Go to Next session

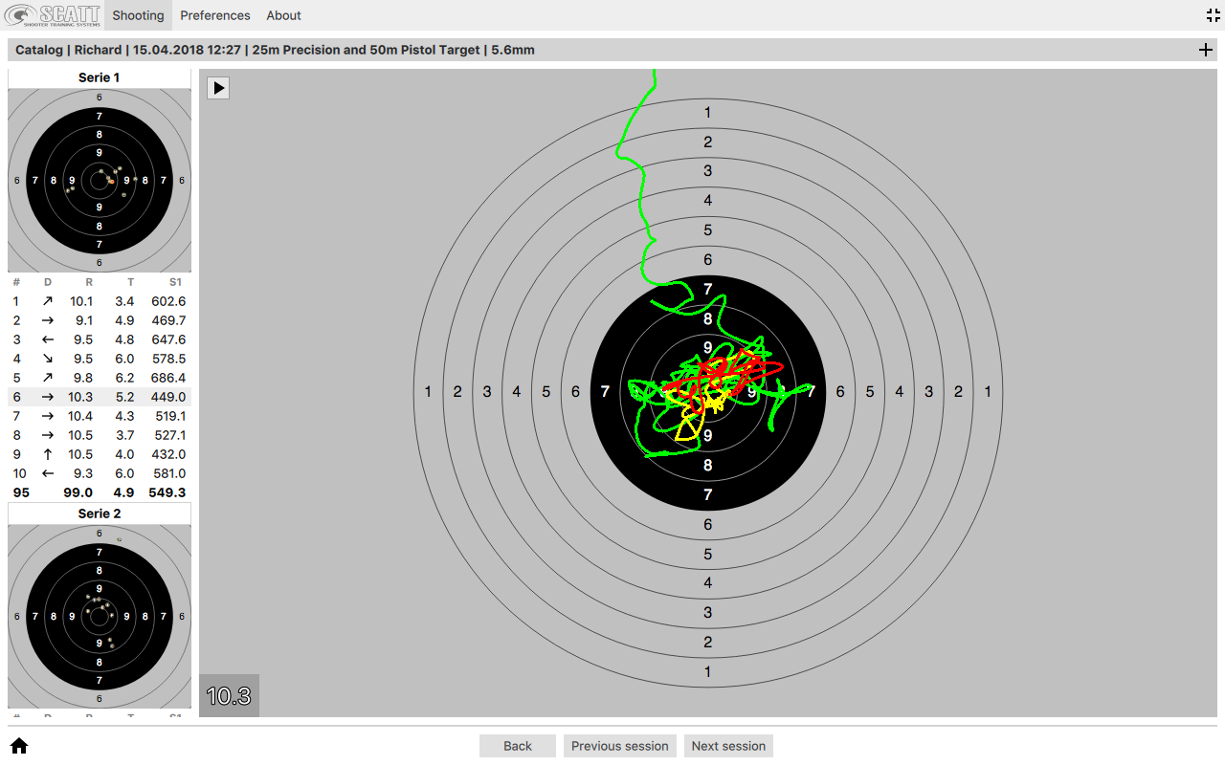click(x=728, y=746)
